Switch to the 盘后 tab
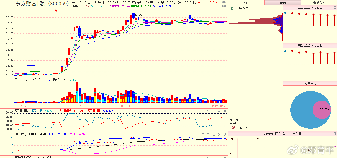Image resolution: width=337 pixels, height=158 pixels. tap(283, 3)
